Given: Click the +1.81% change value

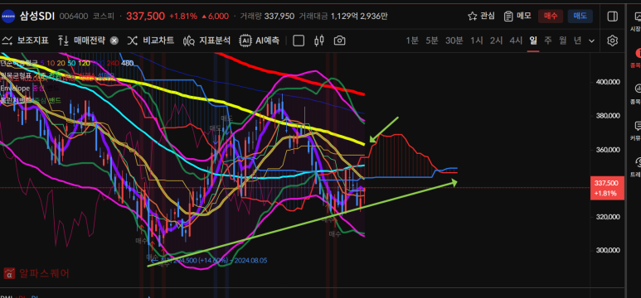Looking at the screenshot, I should (183, 17).
